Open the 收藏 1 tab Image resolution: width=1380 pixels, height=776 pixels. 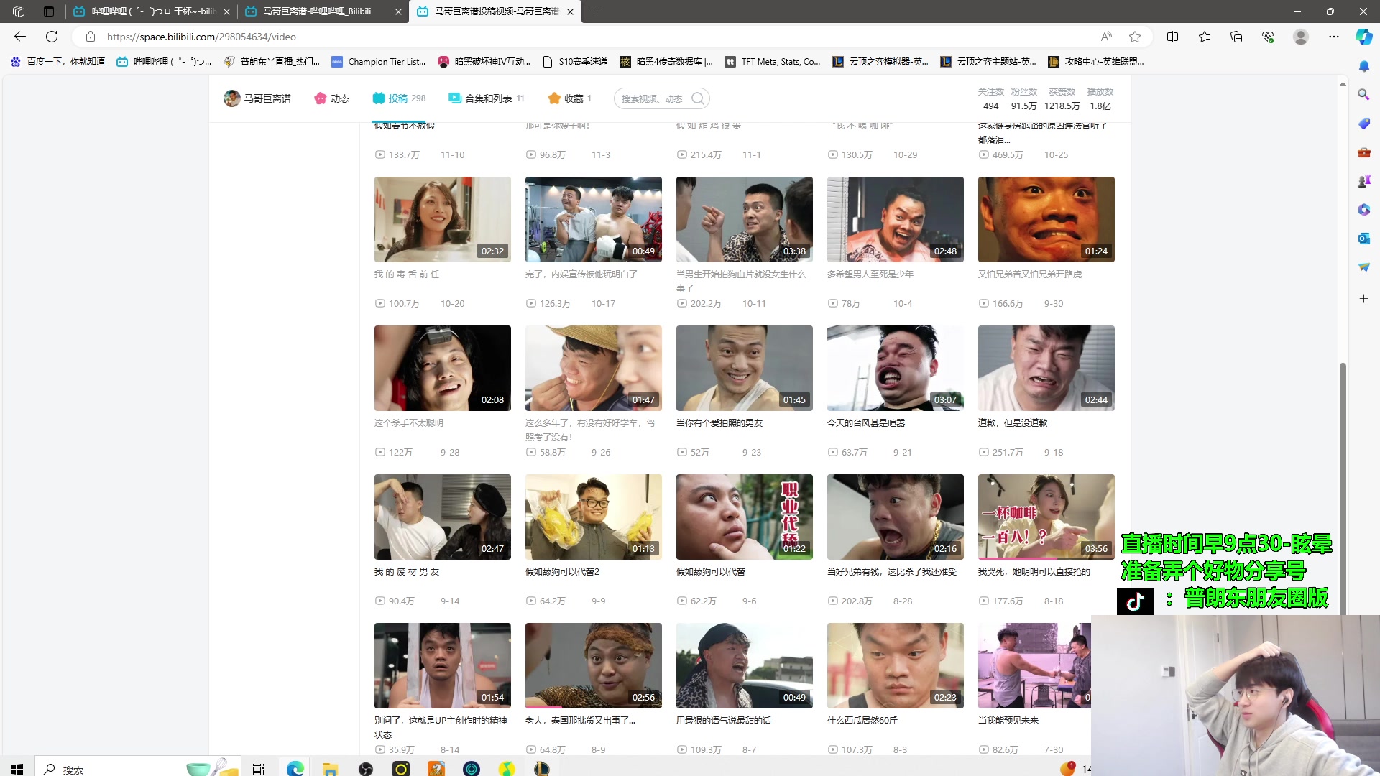coord(569,98)
